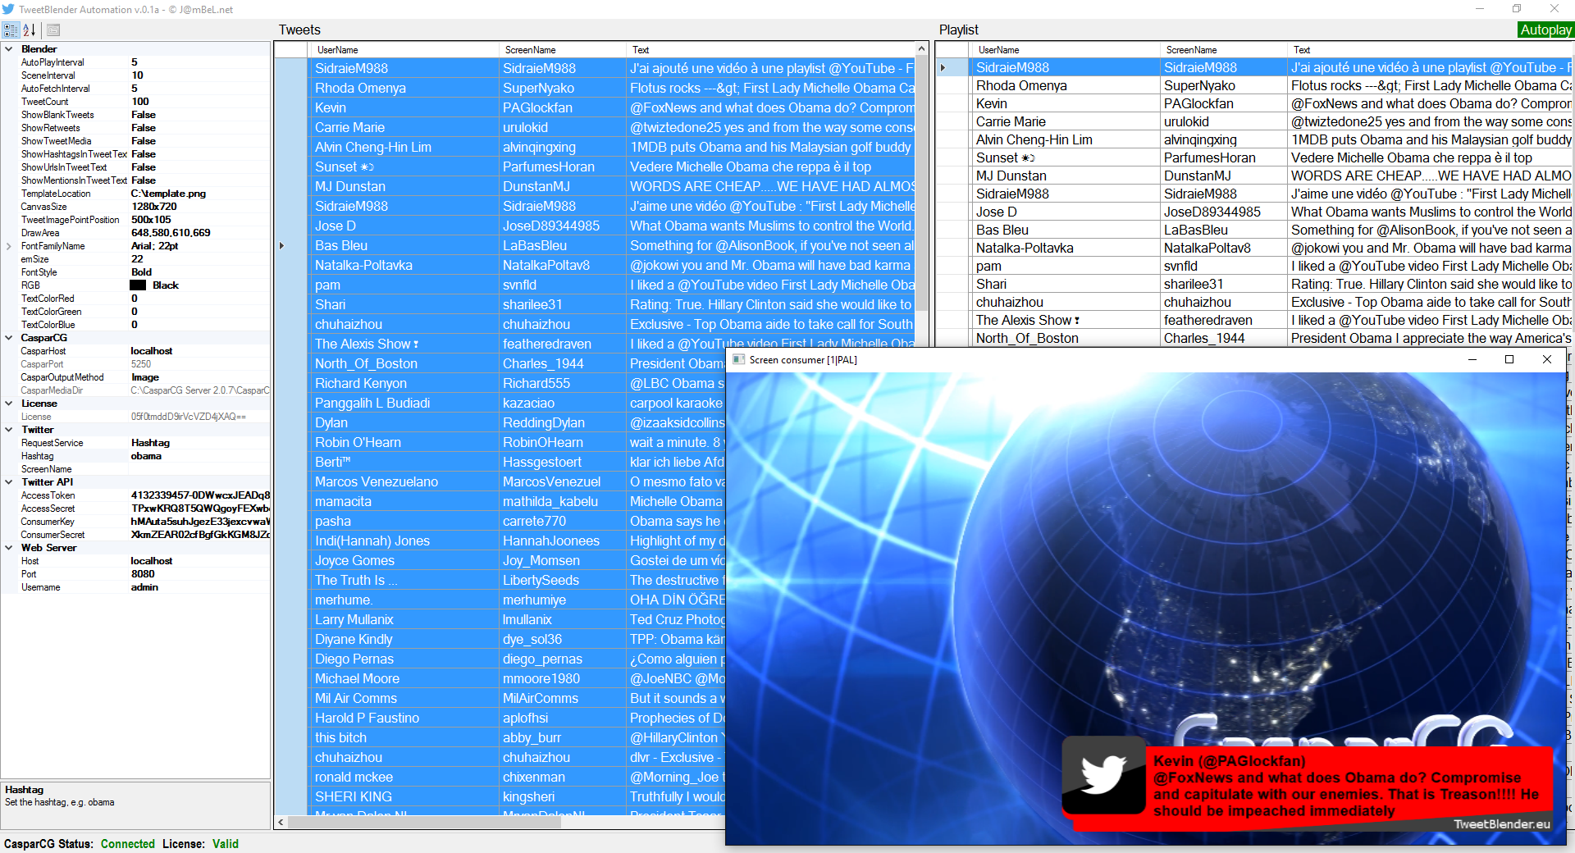This screenshot has height=853, width=1575.
Task: Open the black RGB color swatch
Action: click(x=138, y=285)
